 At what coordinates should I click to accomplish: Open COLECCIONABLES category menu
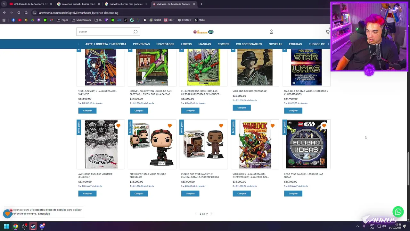click(x=249, y=44)
